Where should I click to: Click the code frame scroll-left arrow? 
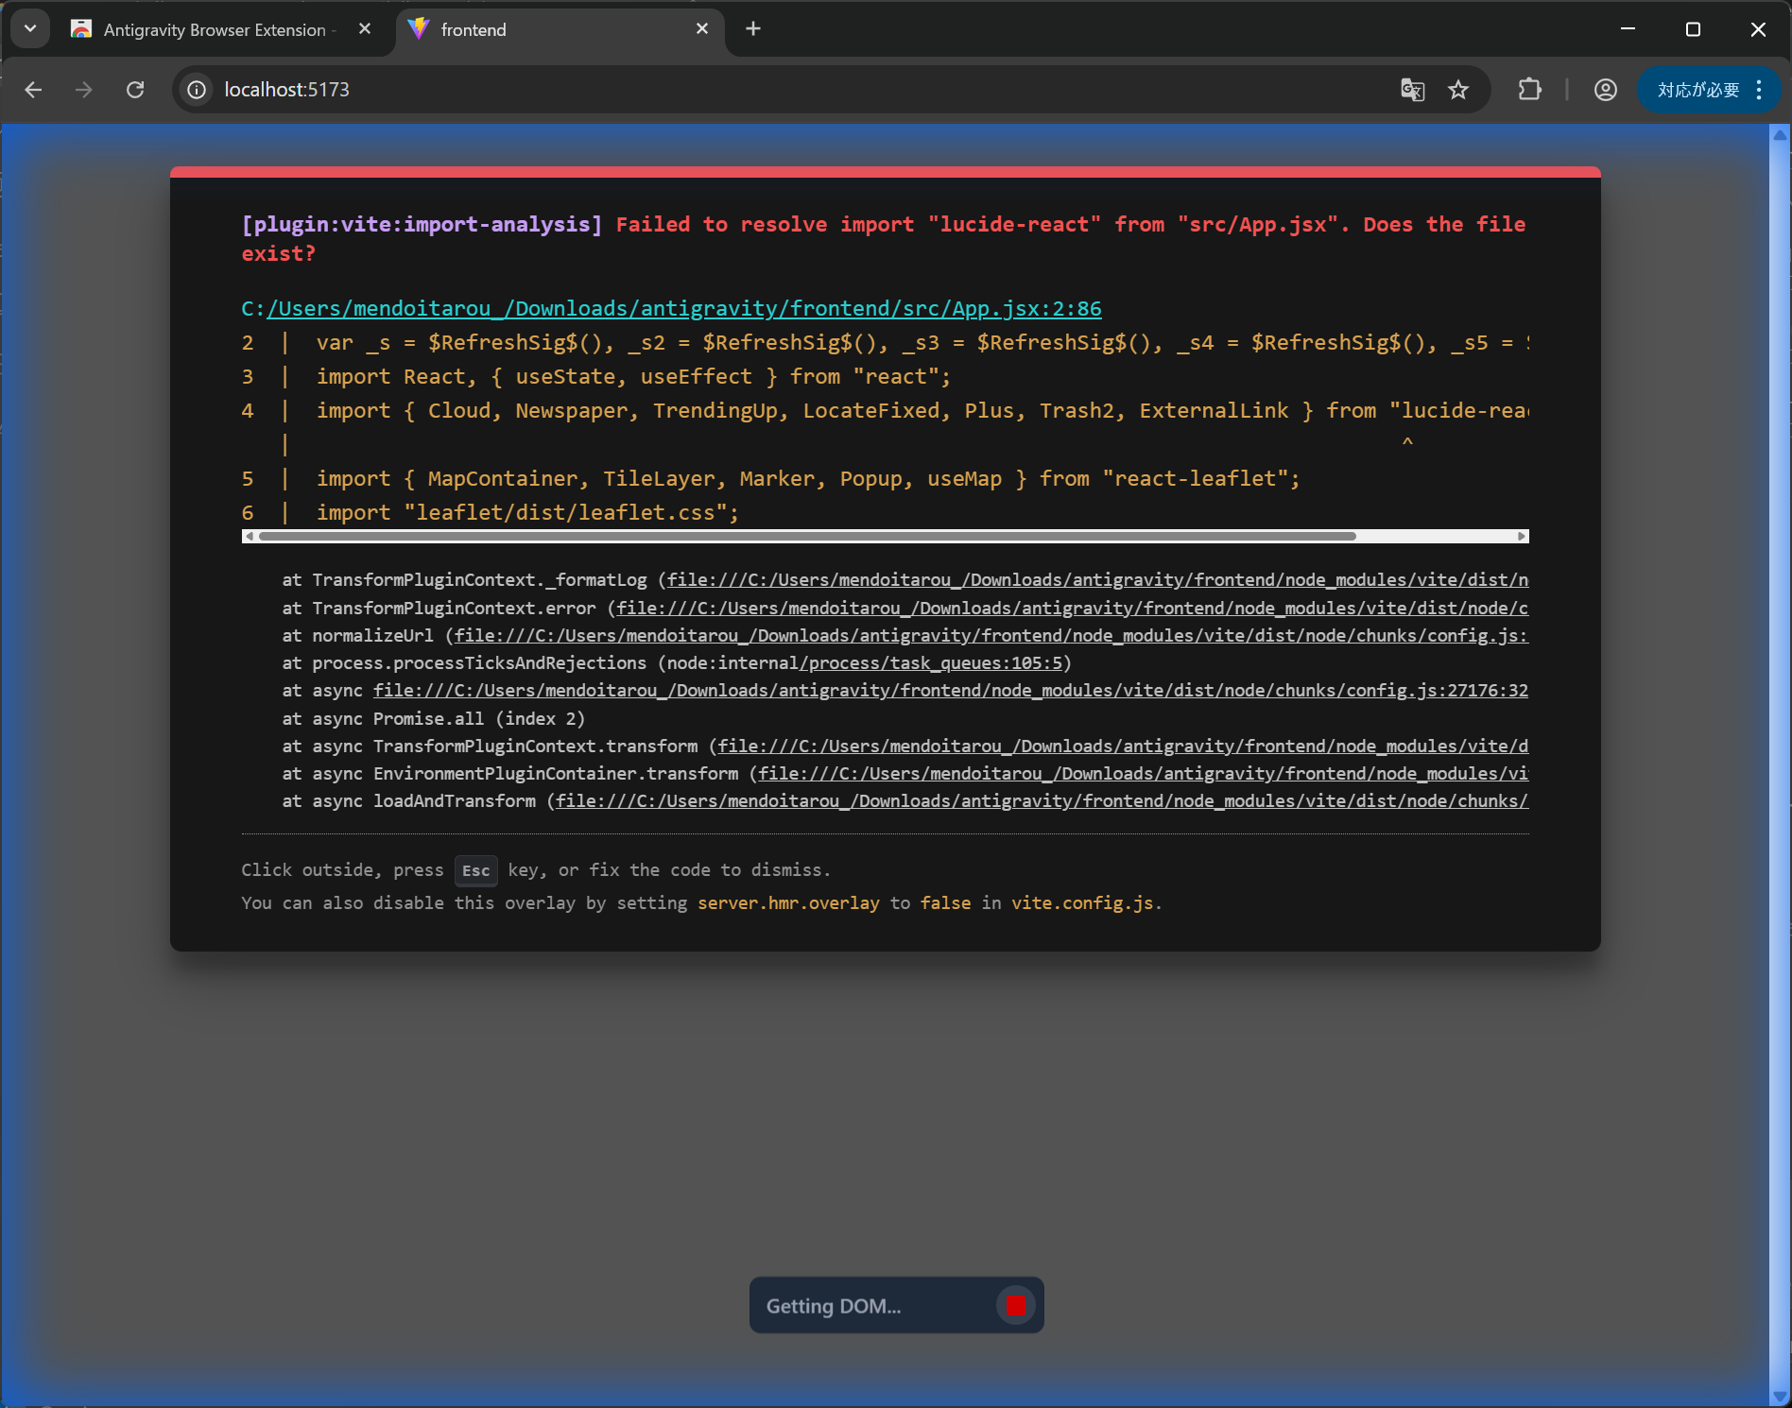(x=249, y=537)
